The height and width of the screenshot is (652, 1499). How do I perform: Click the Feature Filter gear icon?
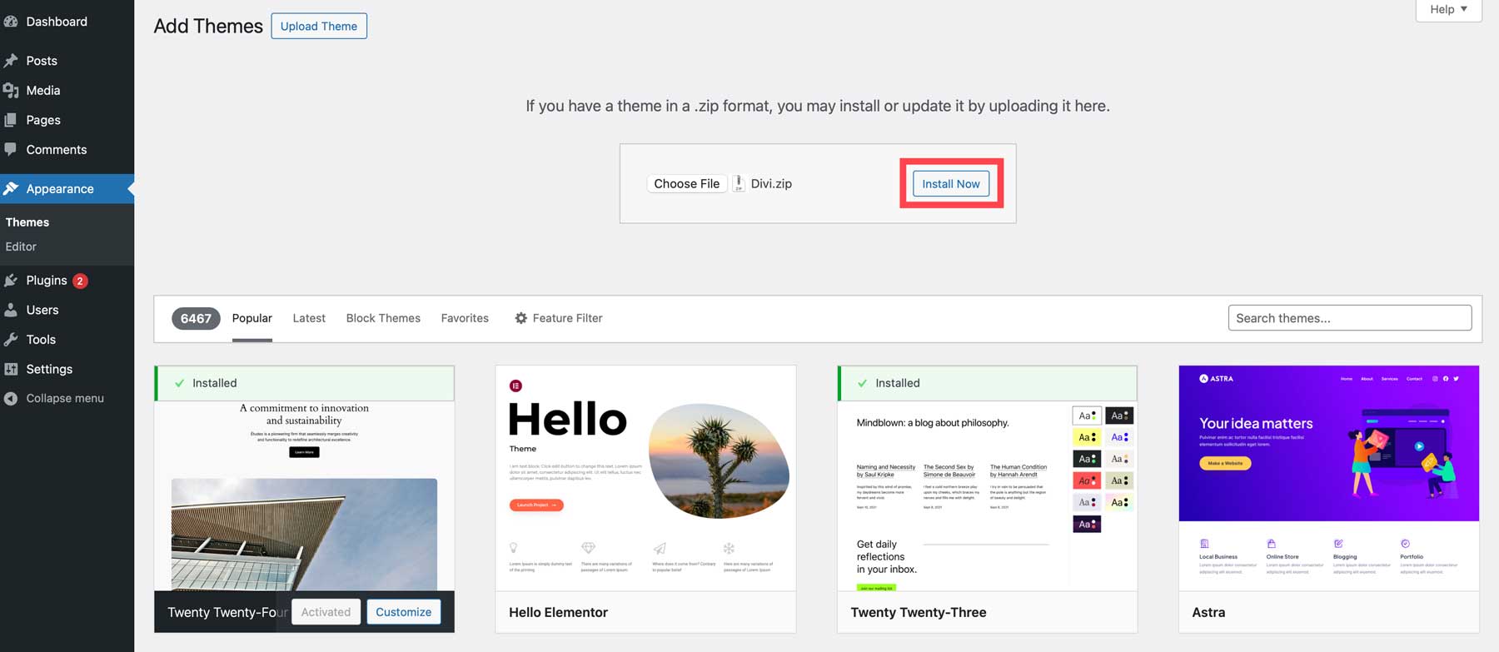[521, 318]
